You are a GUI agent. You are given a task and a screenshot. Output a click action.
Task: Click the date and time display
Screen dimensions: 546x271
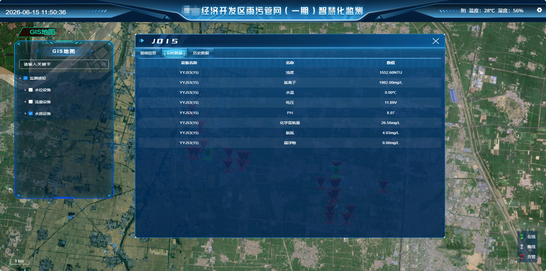[36, 12]
